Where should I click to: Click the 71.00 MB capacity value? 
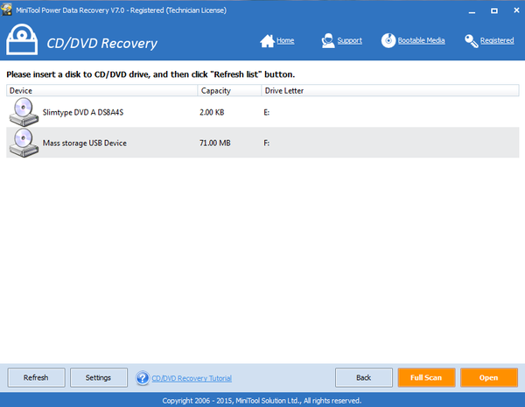[x=215, y=143]
